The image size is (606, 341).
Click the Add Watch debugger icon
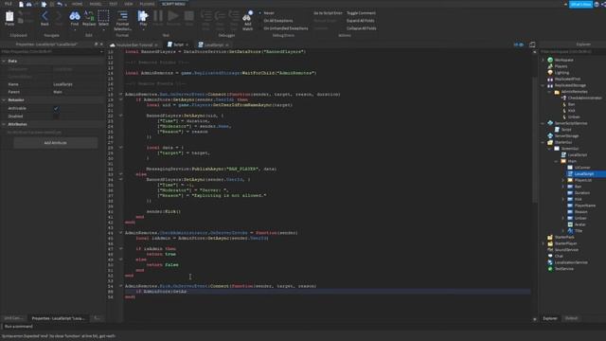coord(247,16)
